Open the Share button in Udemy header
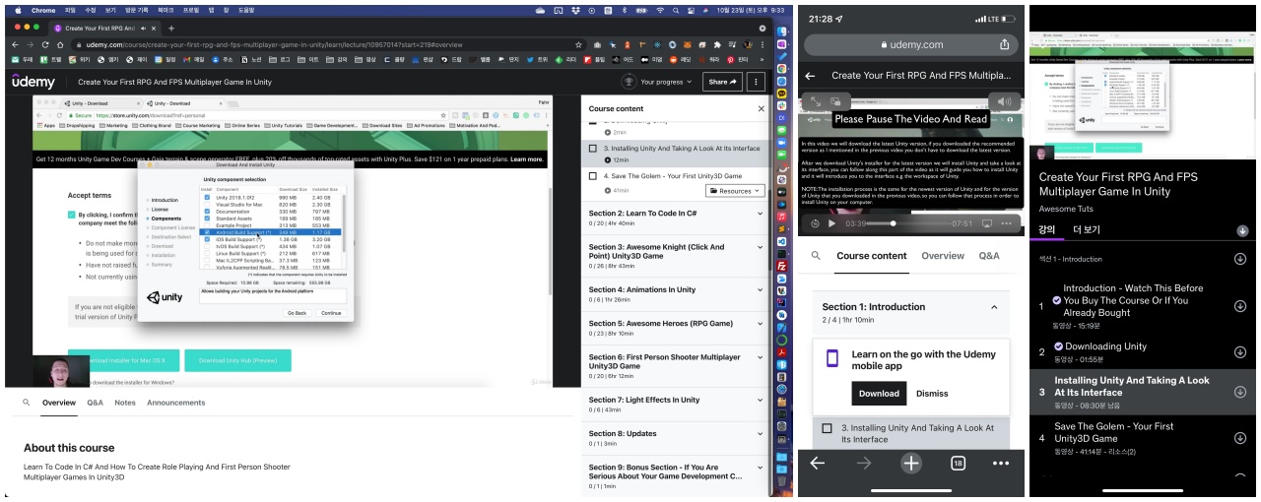The width and height of the screenshot is (1261, 502). 722,82
